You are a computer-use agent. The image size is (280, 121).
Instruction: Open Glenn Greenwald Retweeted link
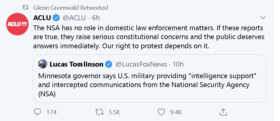click(70, 8)
